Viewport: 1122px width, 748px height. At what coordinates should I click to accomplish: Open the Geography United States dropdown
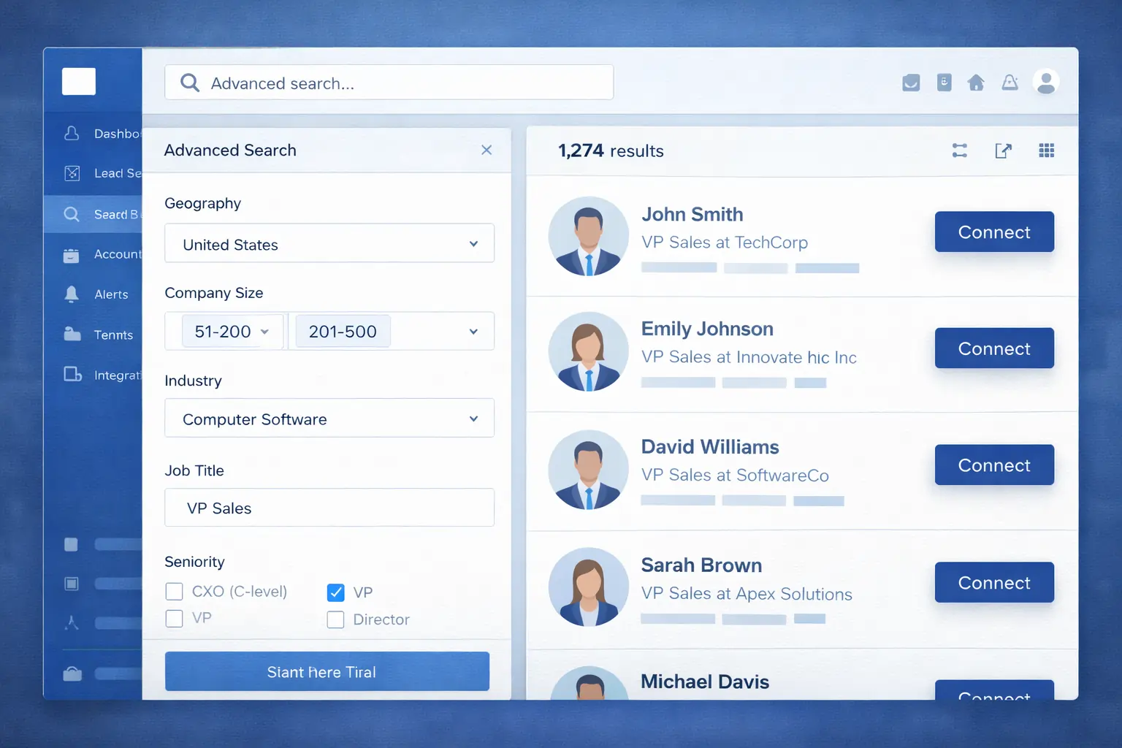pos(329,243)
